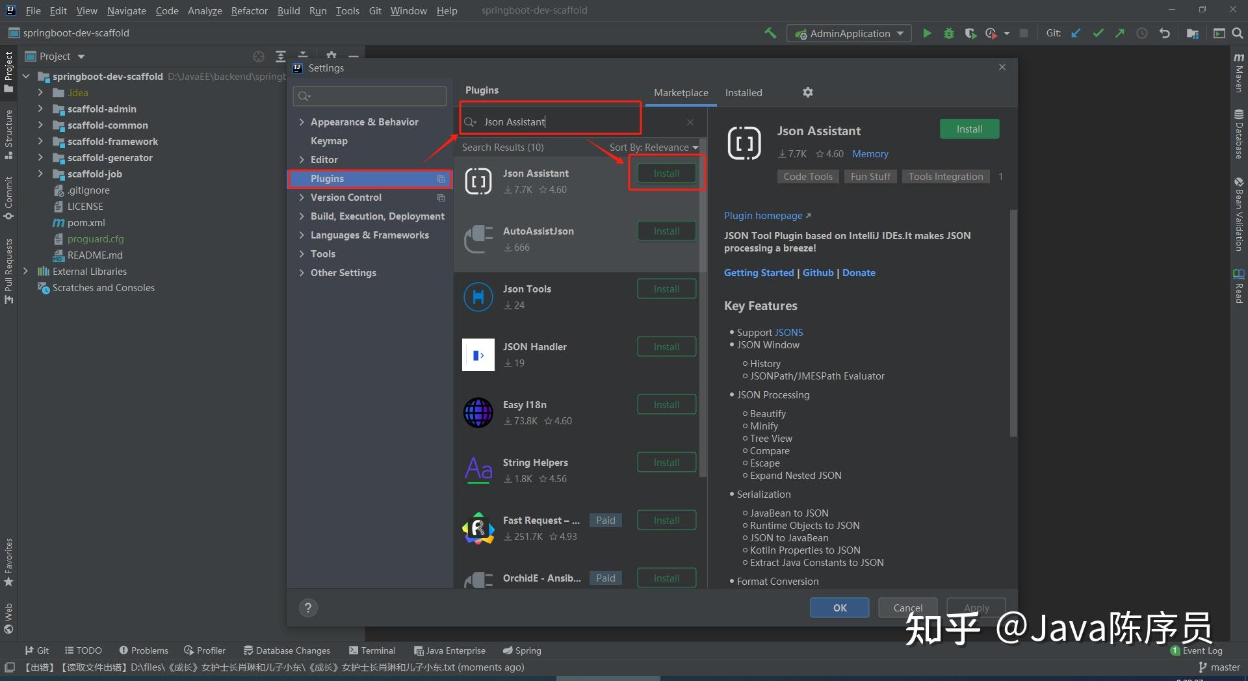Open the Sort By: Relevance dropdown
This screenshot has height=681, width=1248.
coord(654,147)
